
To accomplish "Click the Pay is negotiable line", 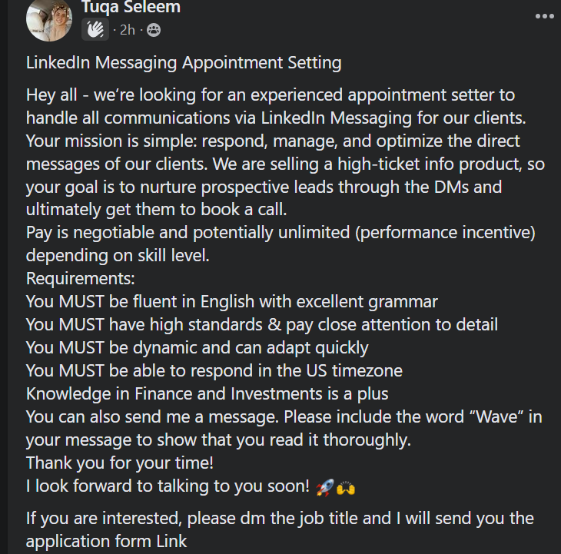I will coord(280,233).
